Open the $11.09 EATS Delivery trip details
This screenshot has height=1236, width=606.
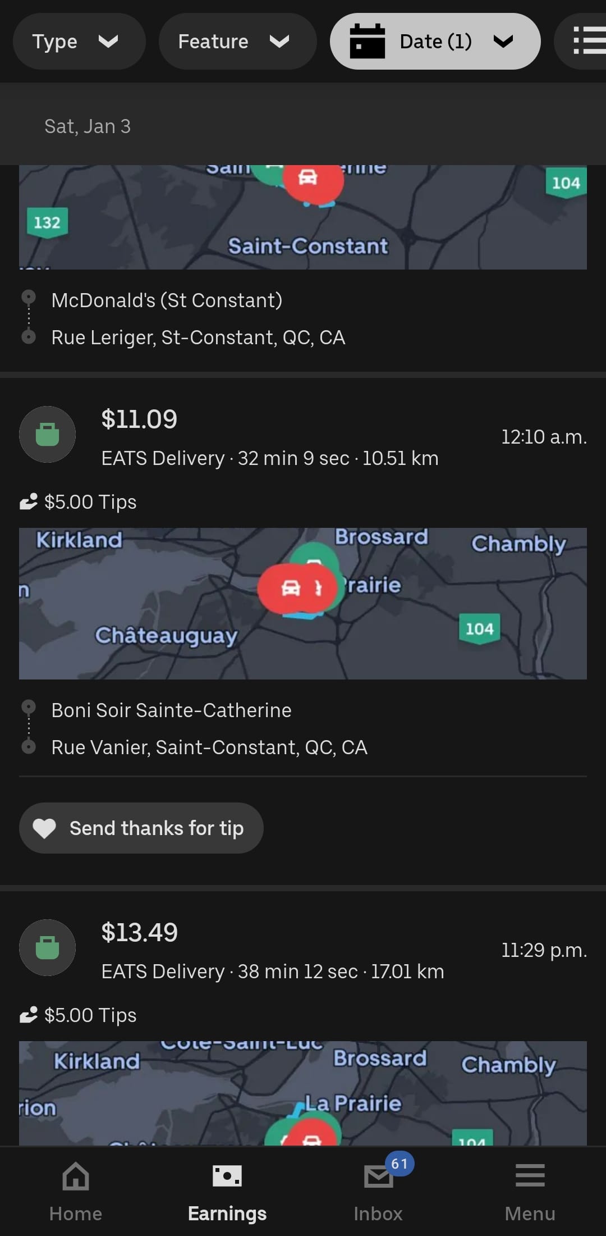[269, 438]
